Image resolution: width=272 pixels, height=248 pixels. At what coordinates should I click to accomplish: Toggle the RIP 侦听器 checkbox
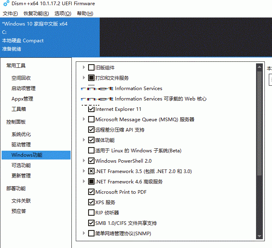click(91, 213)
